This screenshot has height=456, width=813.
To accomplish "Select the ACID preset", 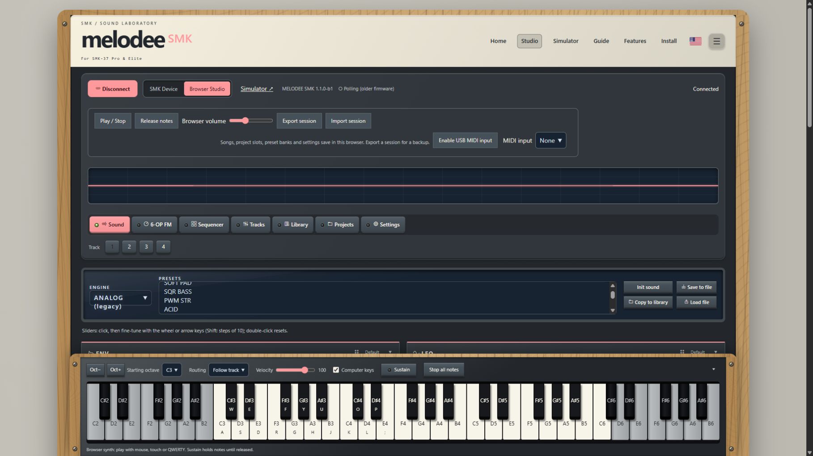I will (x=171, y=309).
